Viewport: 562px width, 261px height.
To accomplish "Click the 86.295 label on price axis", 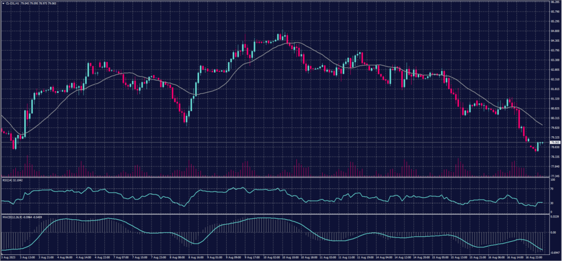I will 553,3.
